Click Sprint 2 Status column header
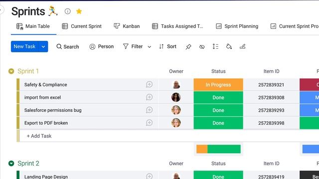Image resolution: width=319 pixels, height=179 pixels. tap(218, 164)
